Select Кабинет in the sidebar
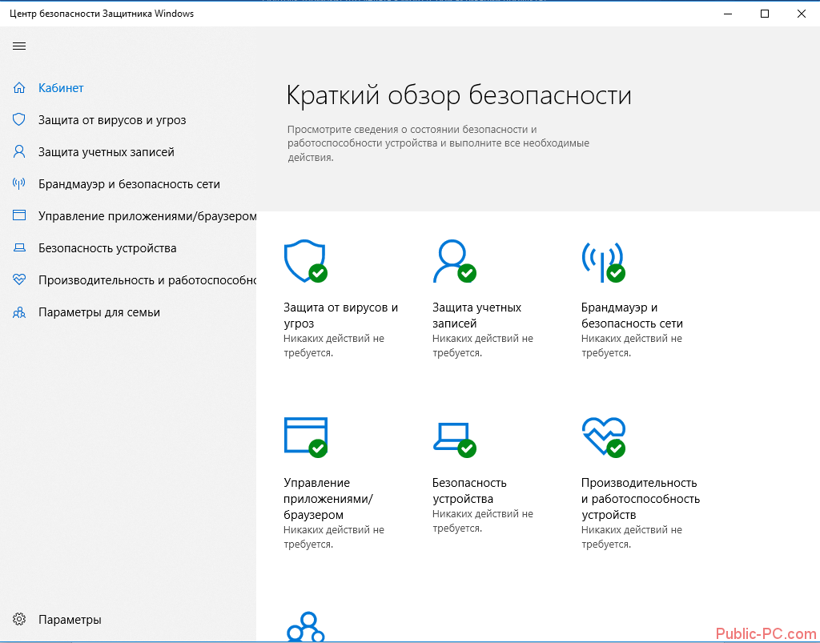 click(x=61, y=88)
